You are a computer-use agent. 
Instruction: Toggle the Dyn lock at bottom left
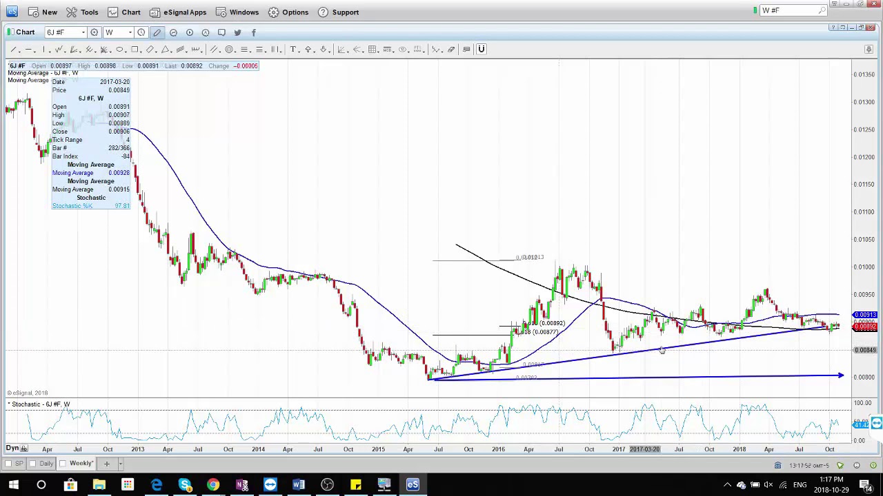(24, 448)
